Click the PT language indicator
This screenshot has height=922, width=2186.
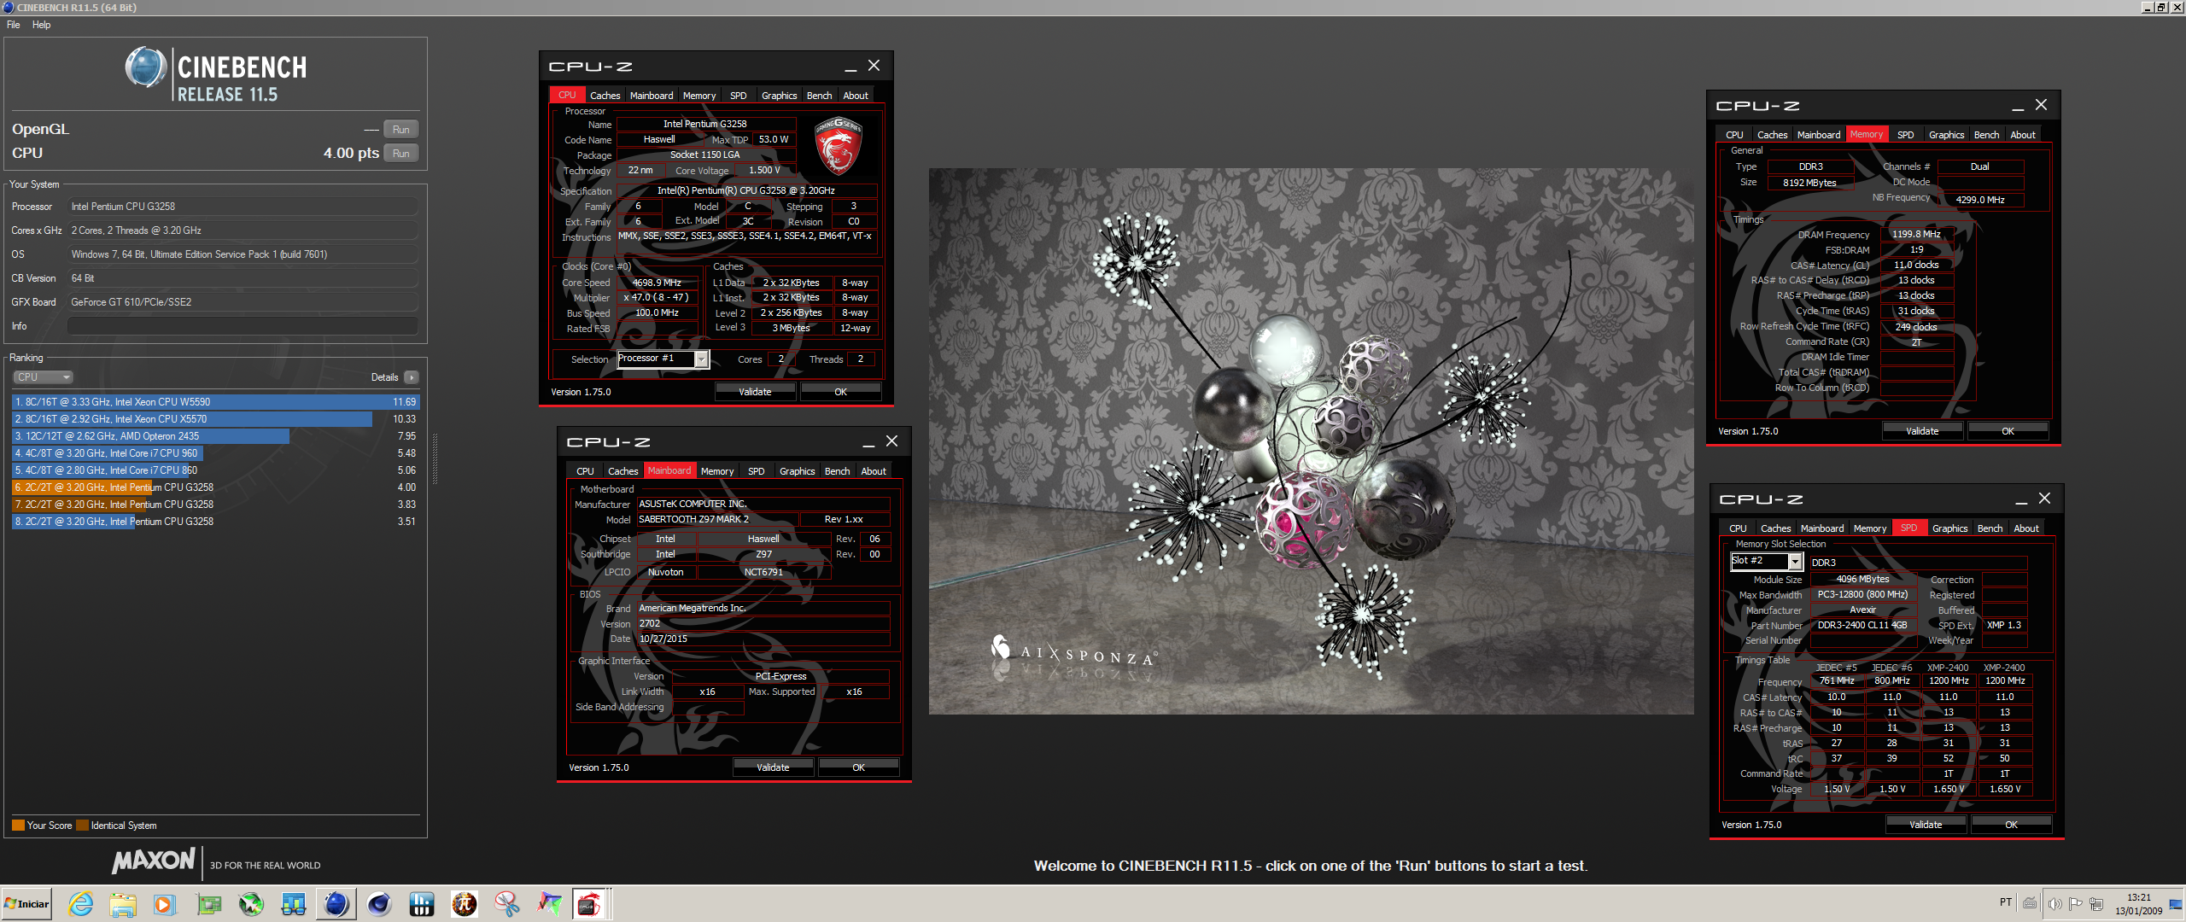point(2006,902)
